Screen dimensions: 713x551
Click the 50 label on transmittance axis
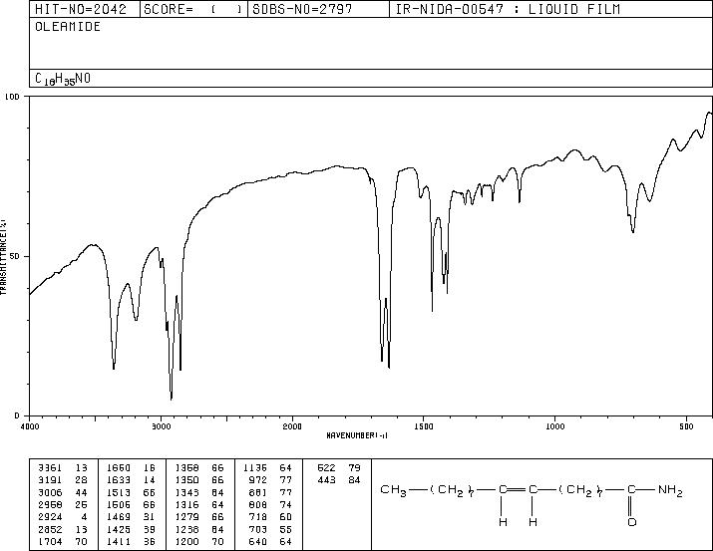[x=15, y=256]
